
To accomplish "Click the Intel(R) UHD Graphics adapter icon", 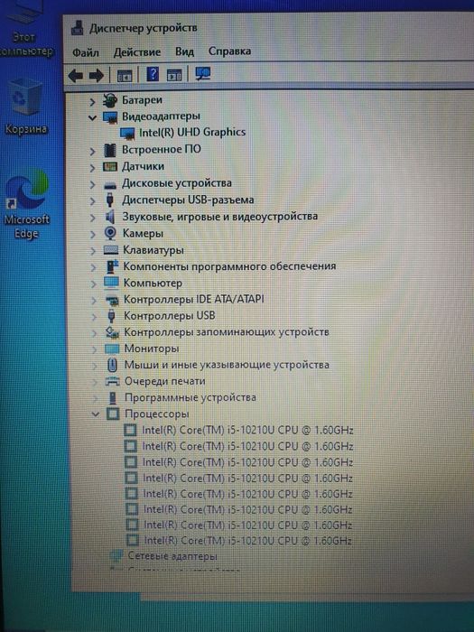I will [x=127, y=133].
